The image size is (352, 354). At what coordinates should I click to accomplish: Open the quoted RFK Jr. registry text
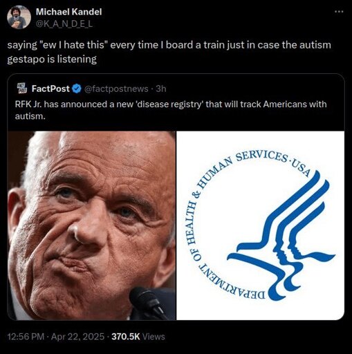click(171, 110)
